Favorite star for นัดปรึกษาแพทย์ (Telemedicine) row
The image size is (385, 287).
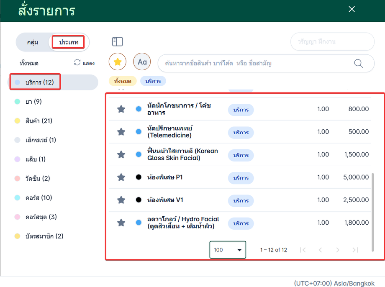(x=121, y=132)
